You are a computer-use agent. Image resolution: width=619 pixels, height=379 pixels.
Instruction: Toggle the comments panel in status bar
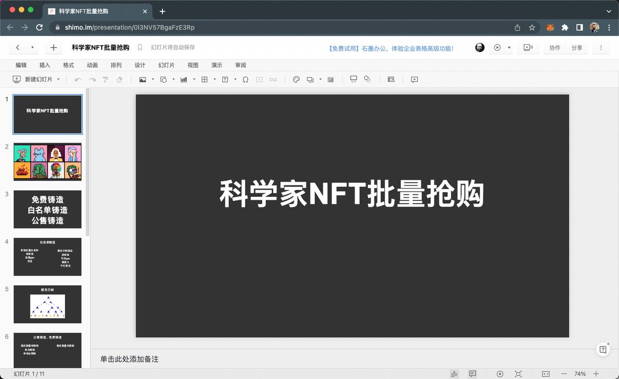point(472,373)
